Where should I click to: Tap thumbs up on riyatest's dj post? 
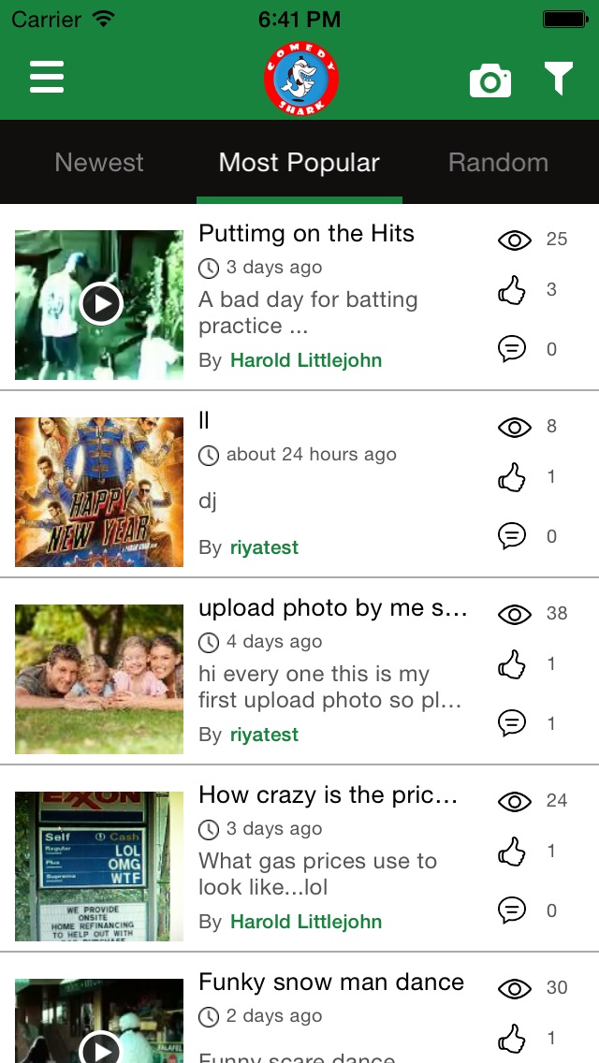512,478
